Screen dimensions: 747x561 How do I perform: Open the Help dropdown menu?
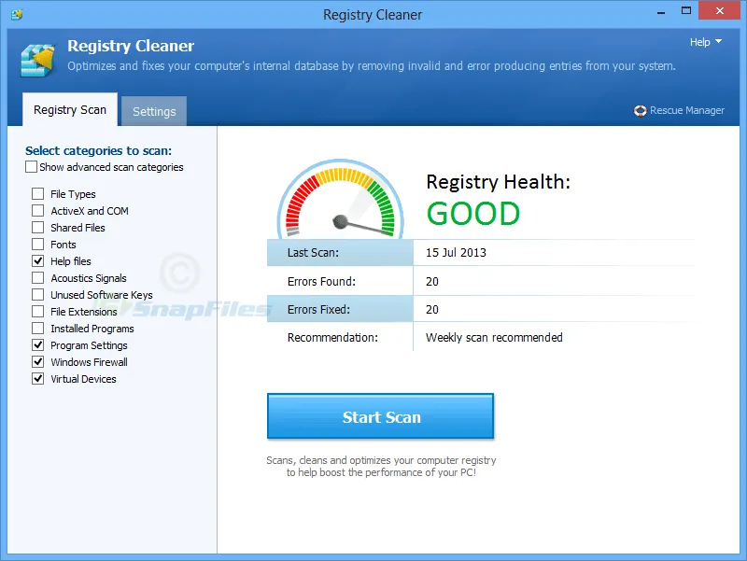pyautogui.click(x=706, y=42)
